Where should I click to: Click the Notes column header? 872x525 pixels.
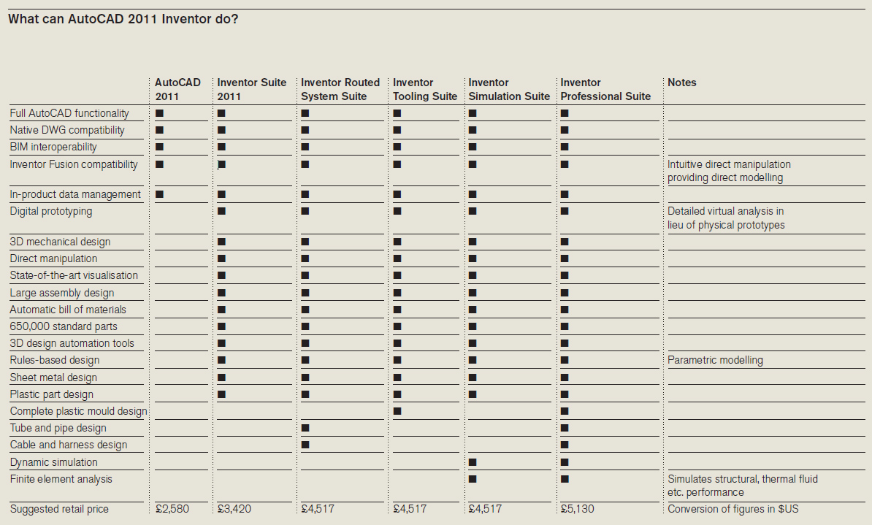[x=682, y=83]
